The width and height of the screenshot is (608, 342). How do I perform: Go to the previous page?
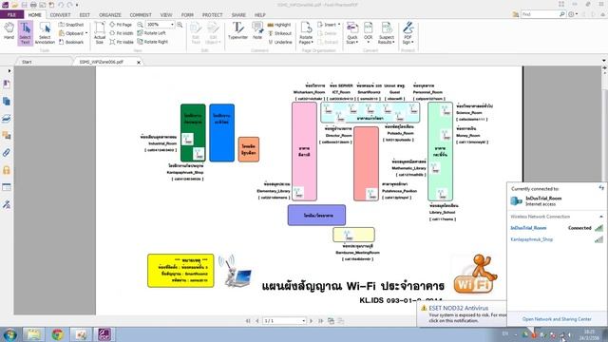coord(257,321)
